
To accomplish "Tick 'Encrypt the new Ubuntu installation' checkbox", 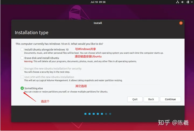I will [x=22, y=68].
